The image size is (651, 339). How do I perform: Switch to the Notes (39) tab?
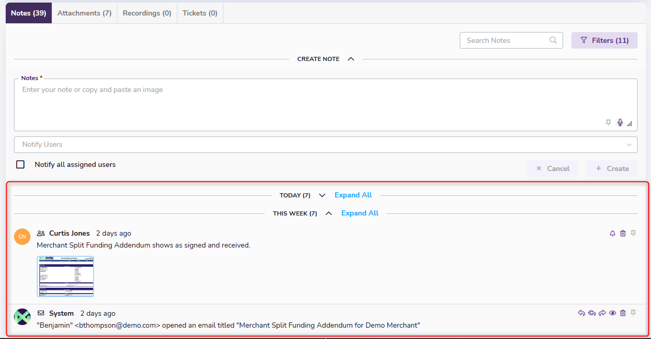(29, 13)
